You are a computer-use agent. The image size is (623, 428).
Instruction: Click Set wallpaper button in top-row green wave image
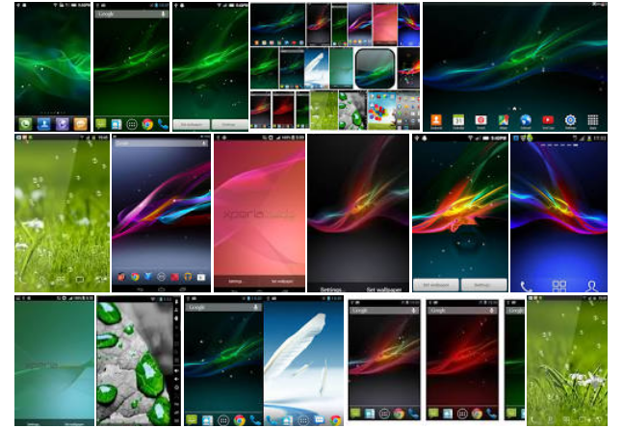click(192, 124)
